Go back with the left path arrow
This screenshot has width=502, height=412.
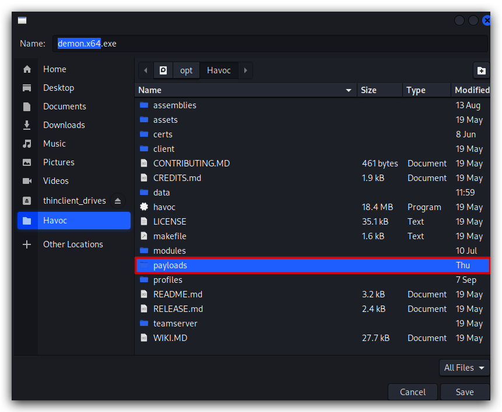click(146, 70)
